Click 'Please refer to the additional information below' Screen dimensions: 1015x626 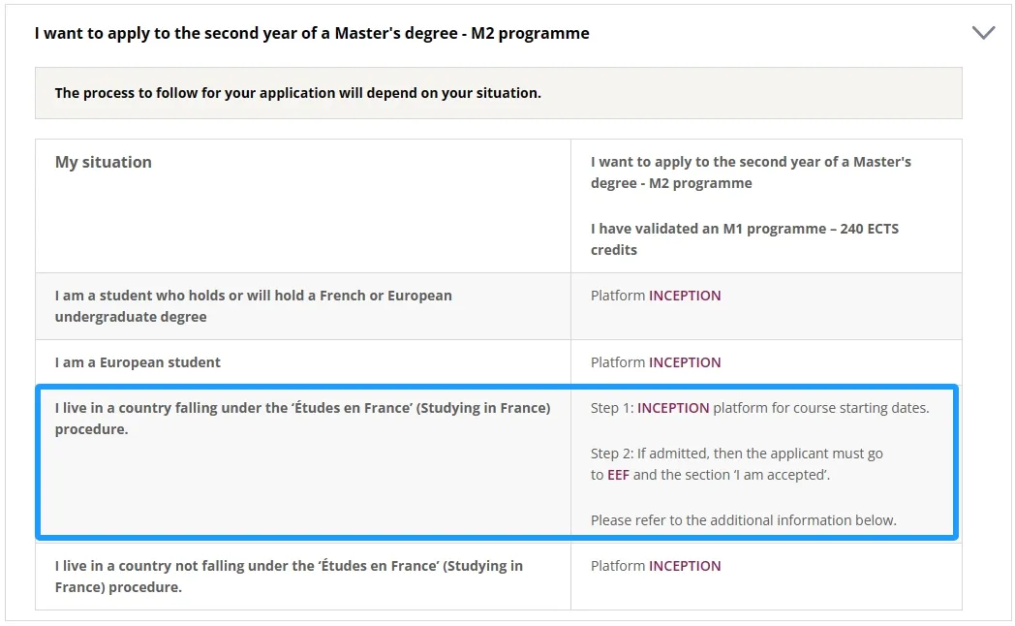pyautogui.click(x=743, y=520)
